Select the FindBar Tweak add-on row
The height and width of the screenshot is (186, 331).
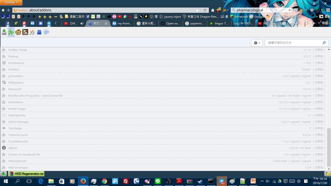coord(163,50)
